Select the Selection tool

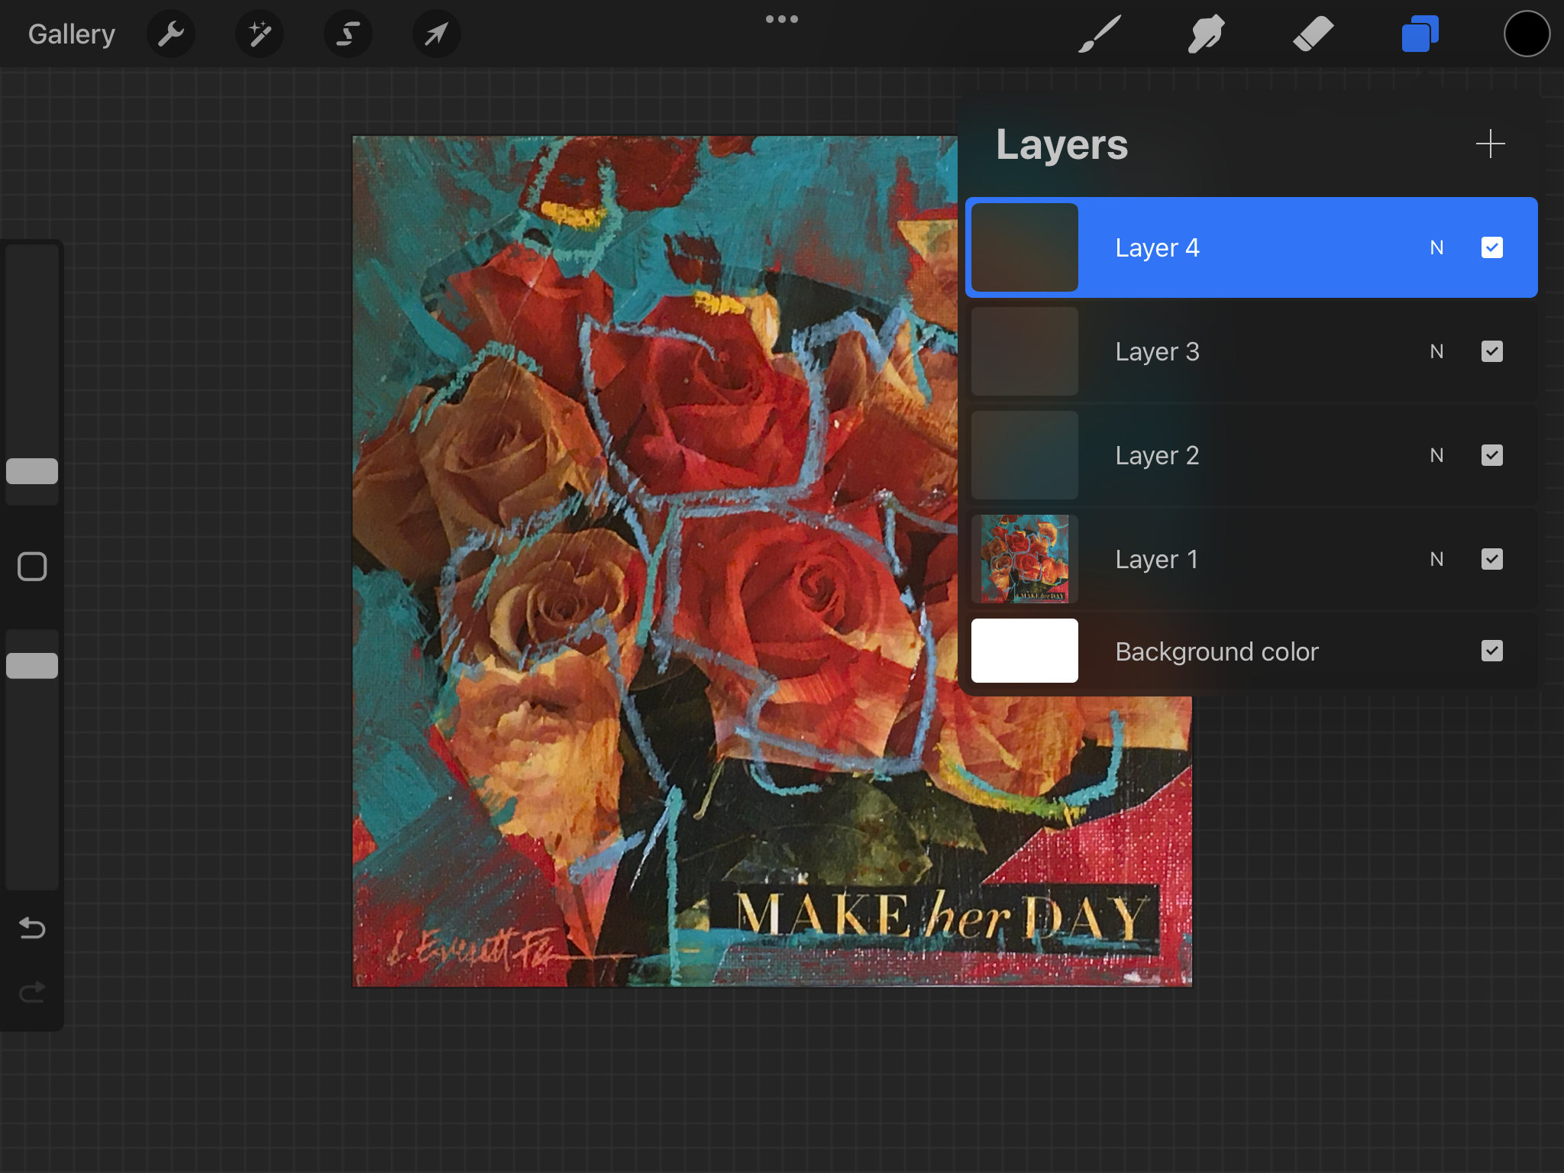pyautogui.click(x=348, y=34)
